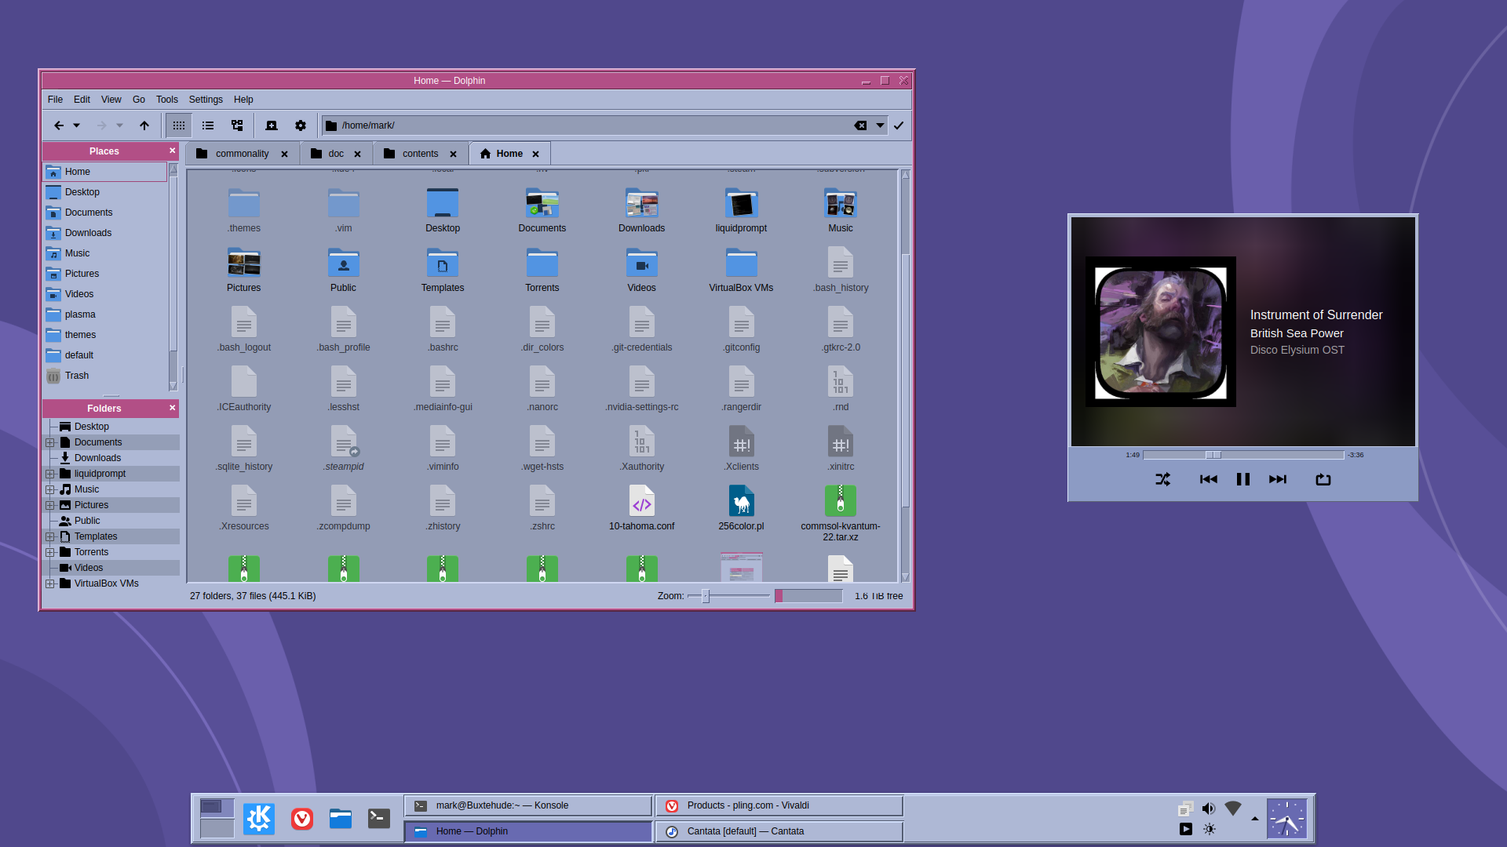Viewport: 1507px width, 847px height.
Task: Open the network tray icon
Action: pos(1233,809)
